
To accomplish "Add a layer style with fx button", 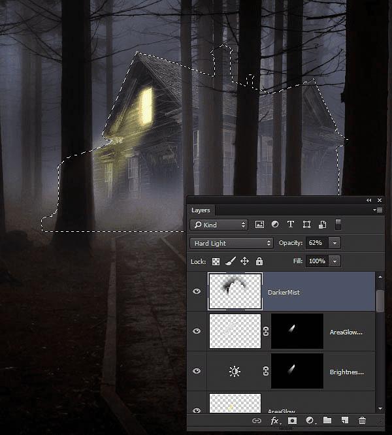I will 275,421.
